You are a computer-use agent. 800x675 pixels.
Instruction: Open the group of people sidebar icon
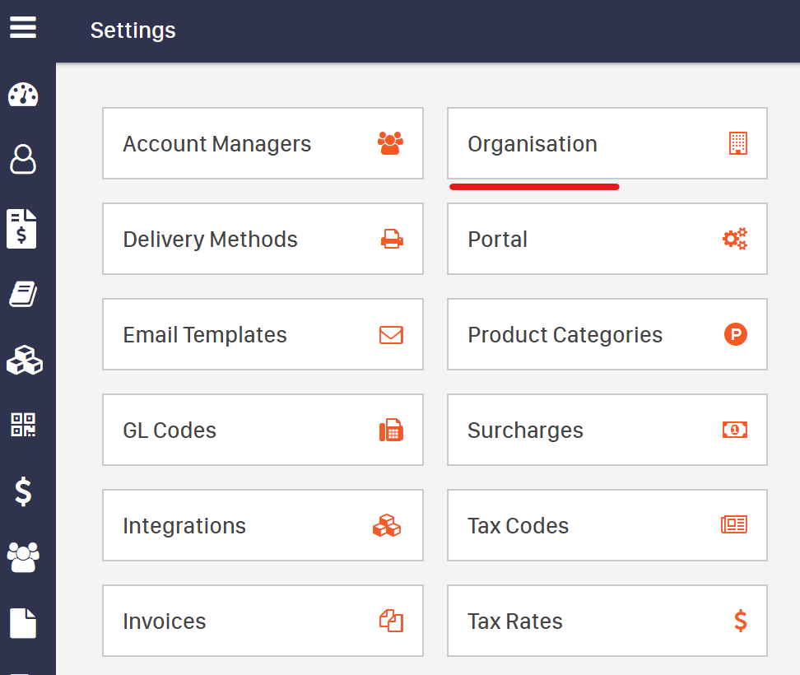23,557
